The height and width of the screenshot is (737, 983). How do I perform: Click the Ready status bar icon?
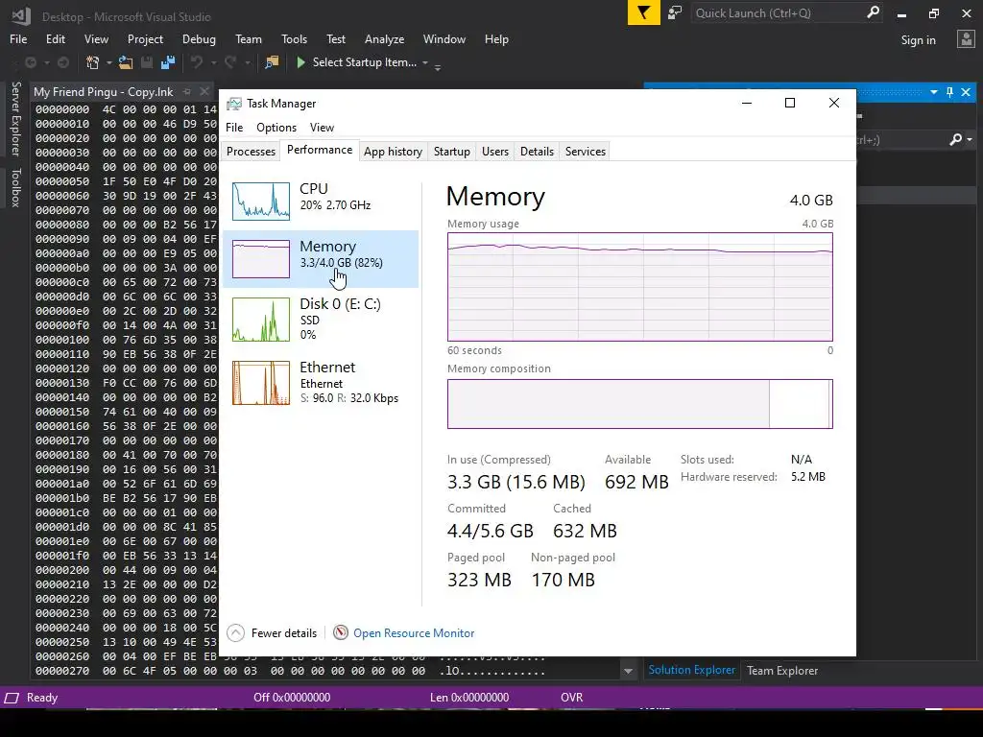click(12, 698)
